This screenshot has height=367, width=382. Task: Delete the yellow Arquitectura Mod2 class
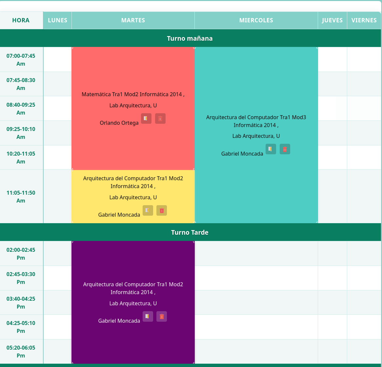162,210
